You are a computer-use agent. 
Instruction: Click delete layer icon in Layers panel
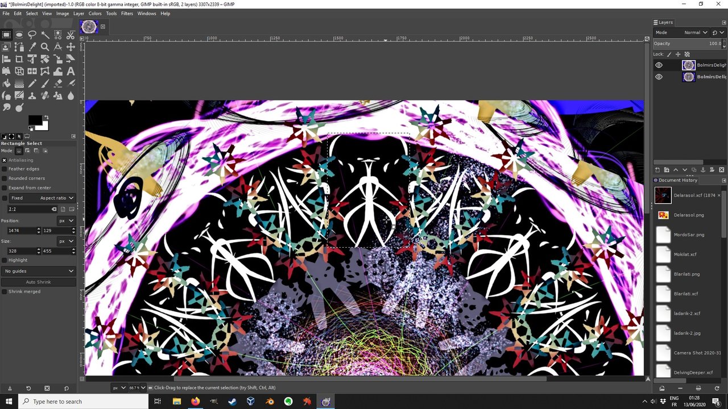coord(722,170)
